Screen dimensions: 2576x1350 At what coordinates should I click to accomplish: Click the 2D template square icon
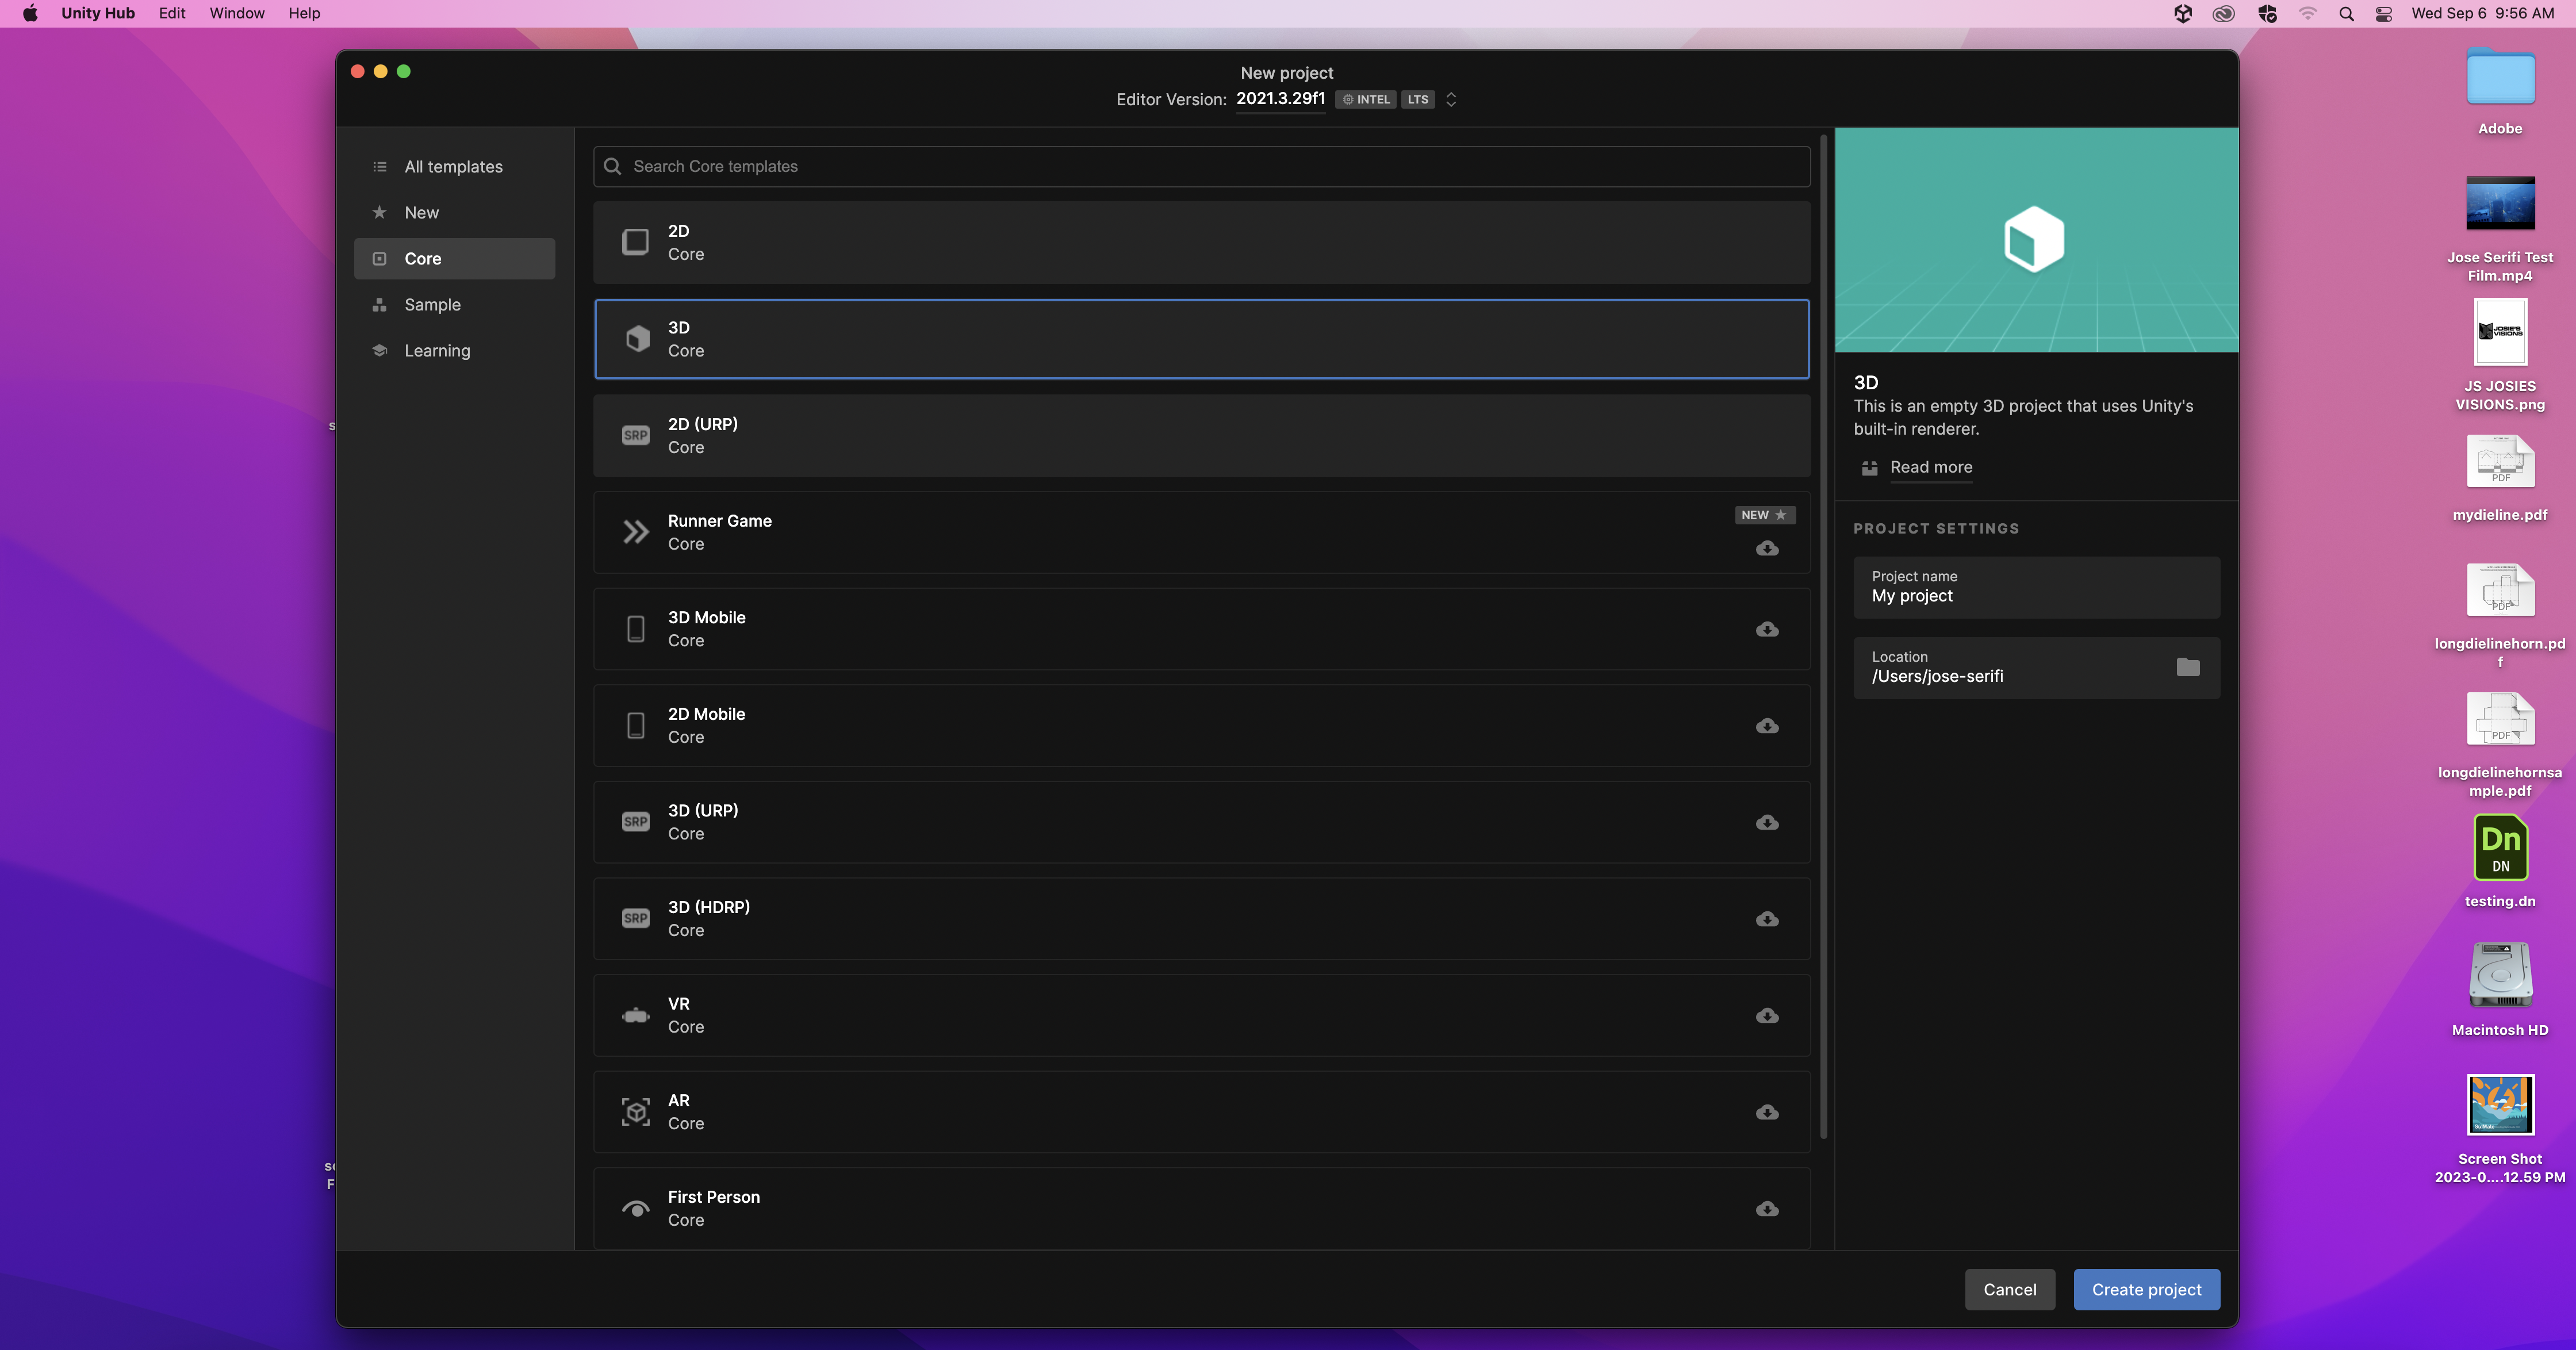tap(635, 242)
